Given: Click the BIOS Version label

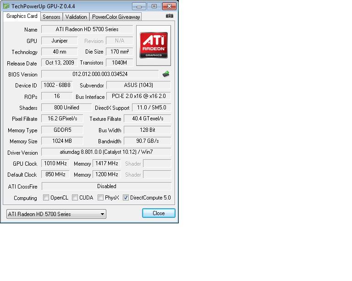Looking at the screenshot, I should 22,75.
